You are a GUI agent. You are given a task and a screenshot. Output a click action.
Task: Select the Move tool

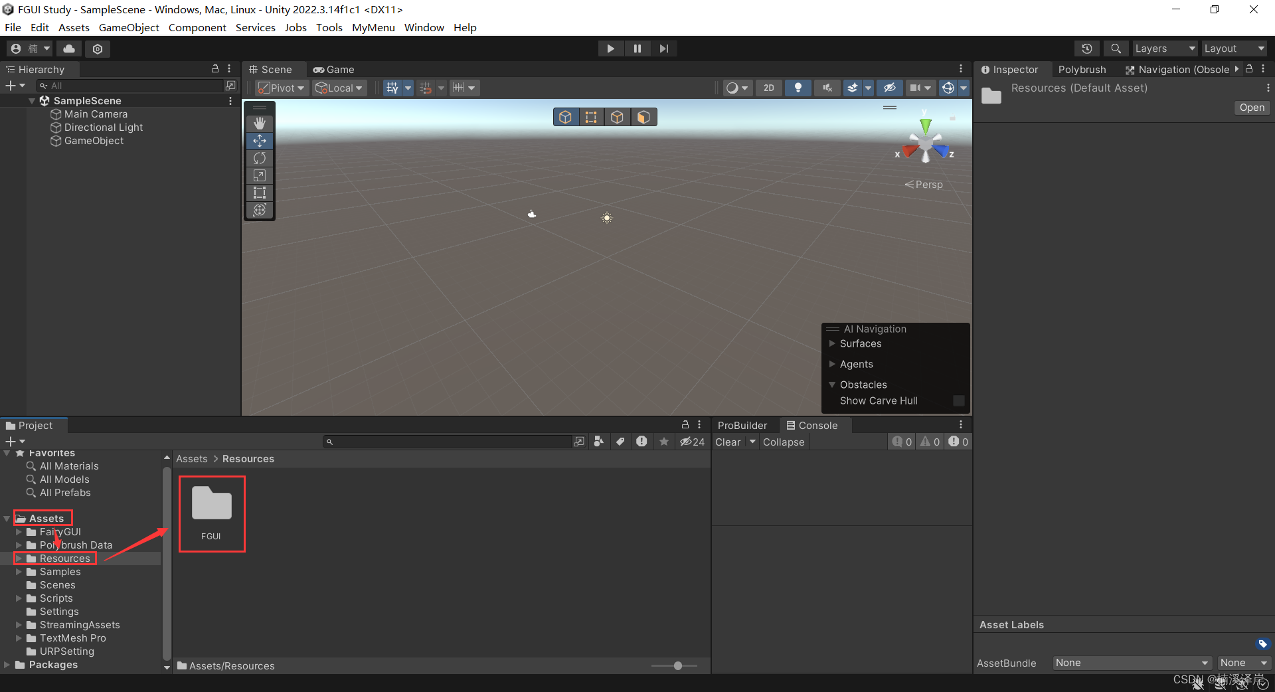(260, 141)
